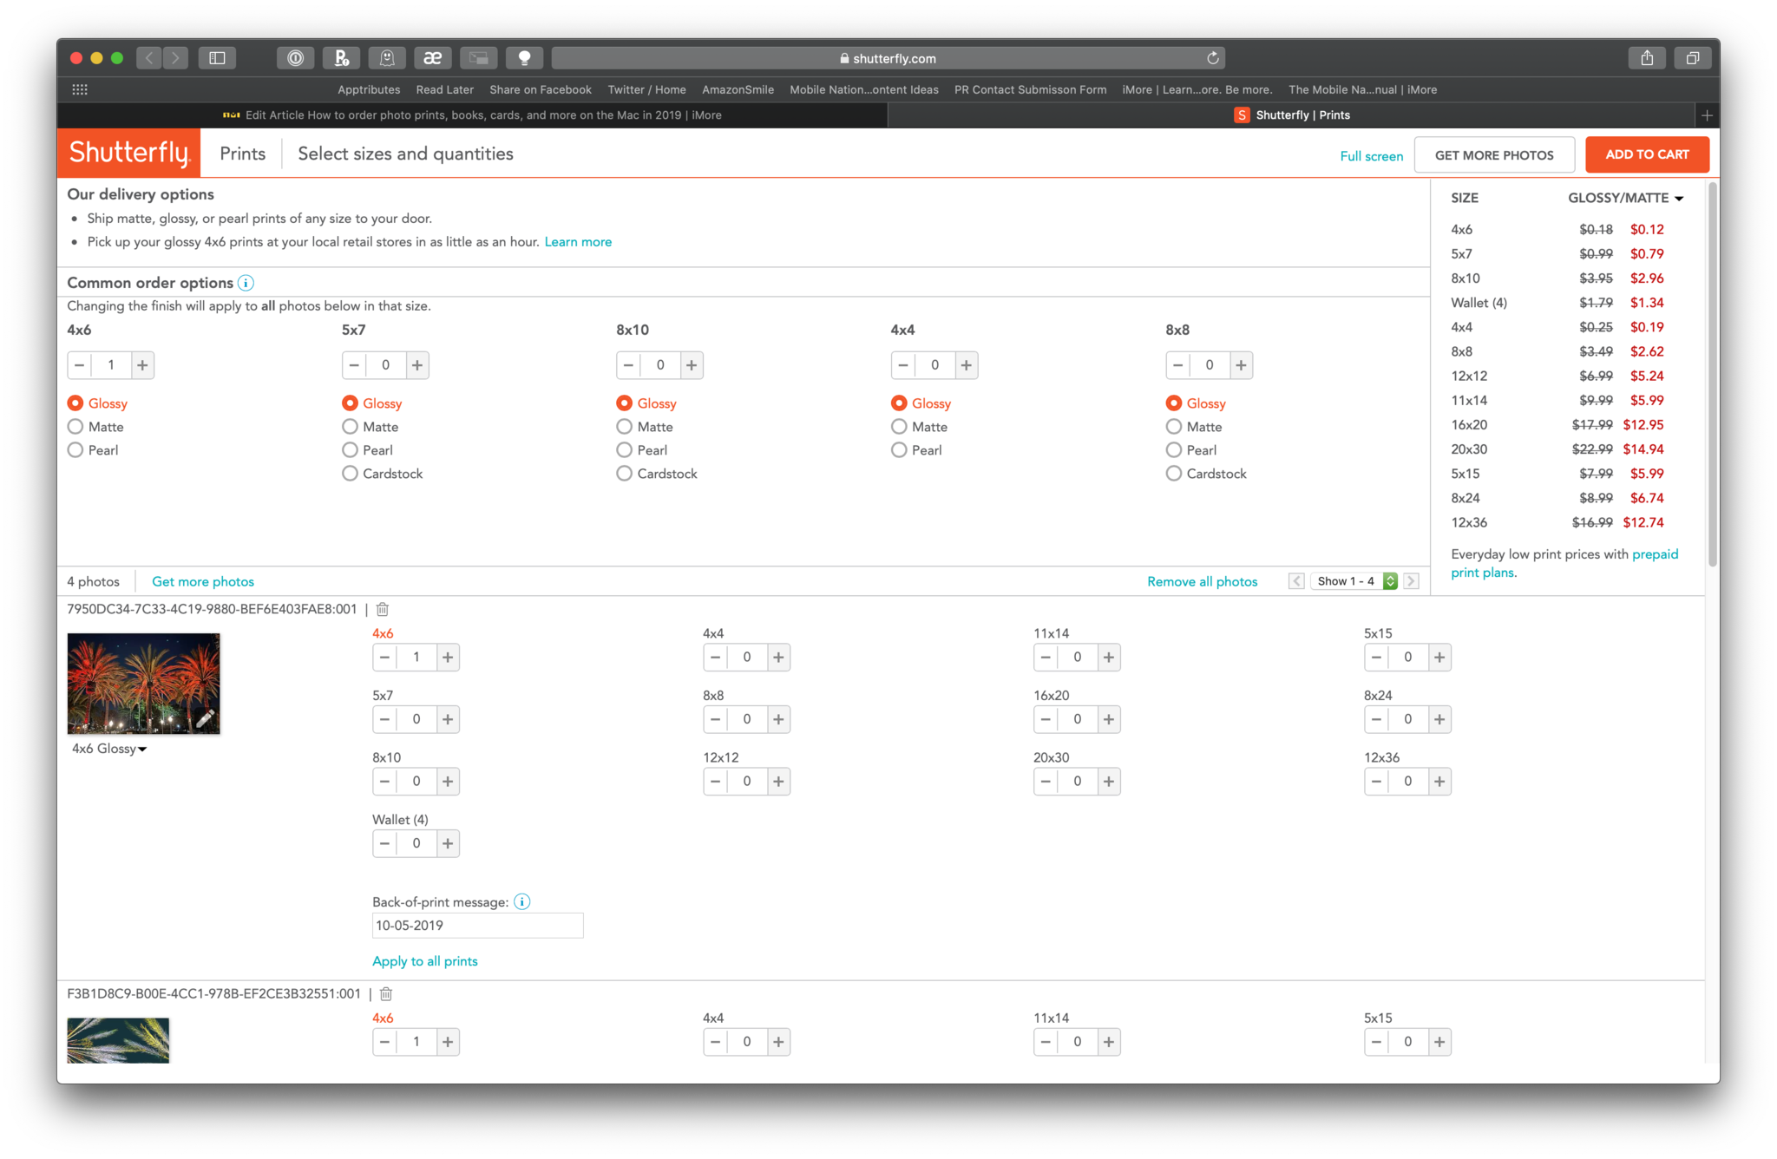Open Safari share sheet icon
This screenshot has width=1777, height=1159.
(x=1646, y=58)
